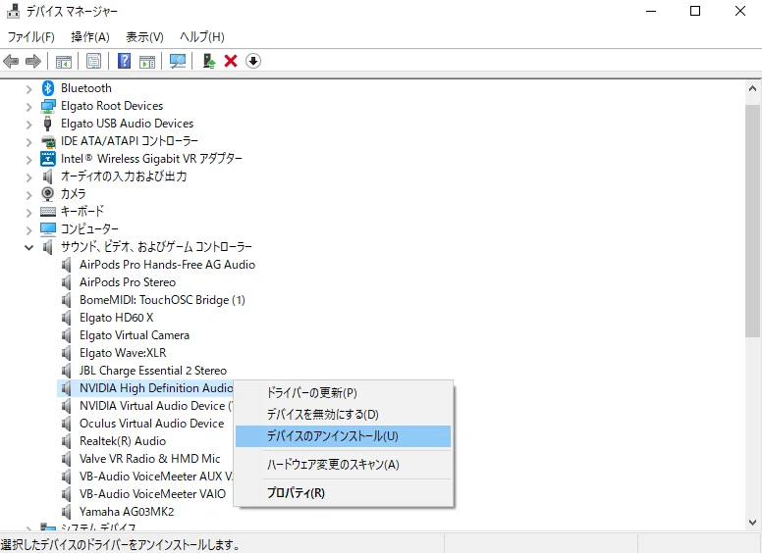Click the update device driver toolbar icon
The height and width of the screenshot is (553, 762).
coord(209,61)
